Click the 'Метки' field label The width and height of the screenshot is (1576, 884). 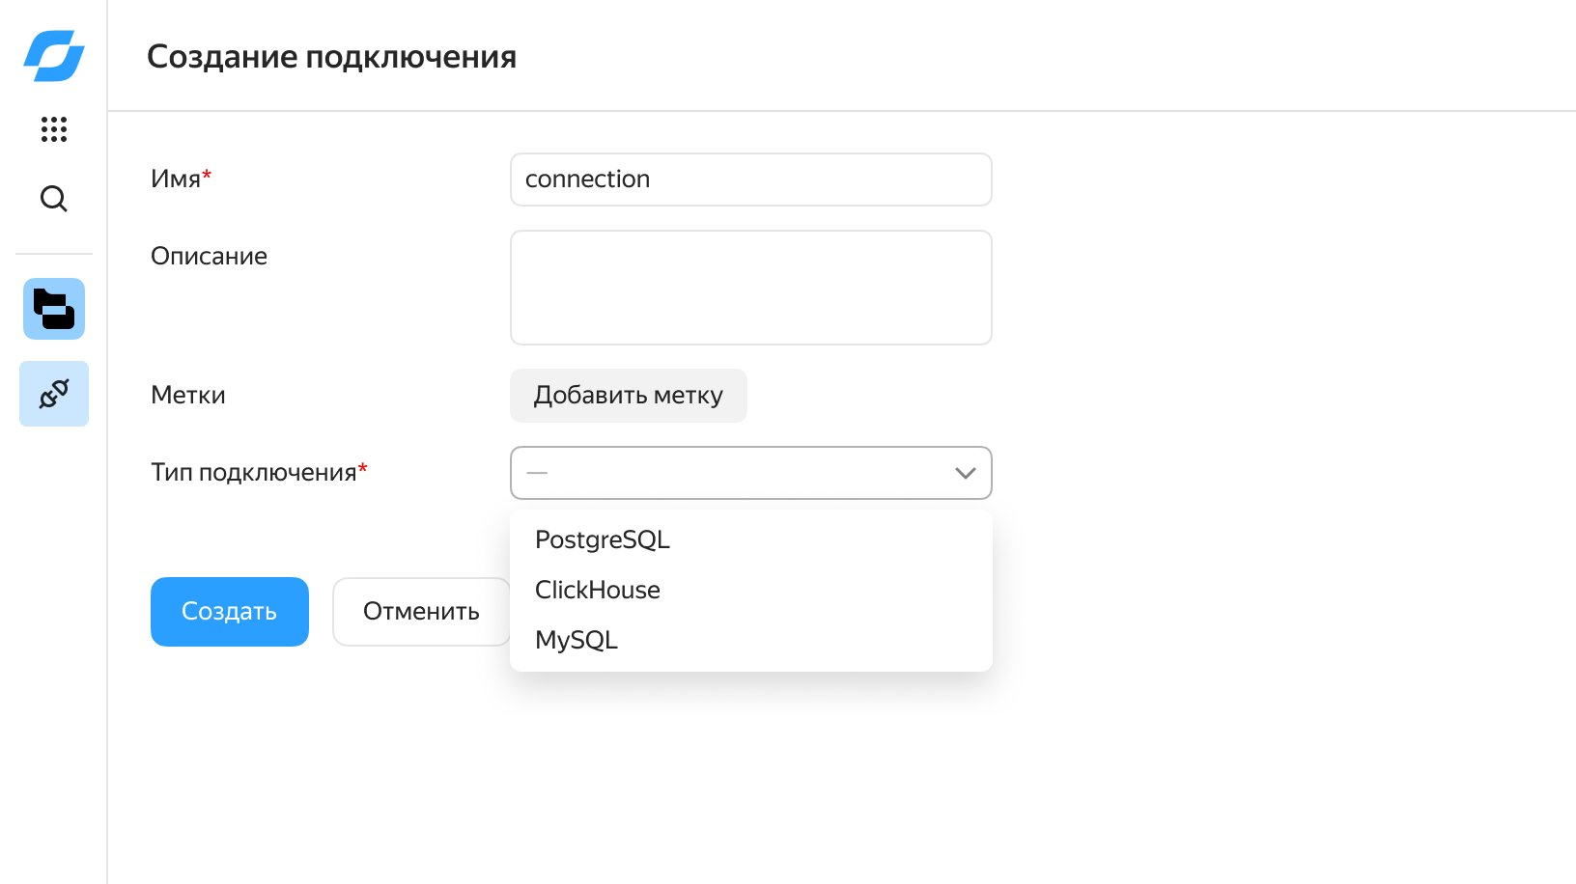pyautogui.click(x=188, y=396)
